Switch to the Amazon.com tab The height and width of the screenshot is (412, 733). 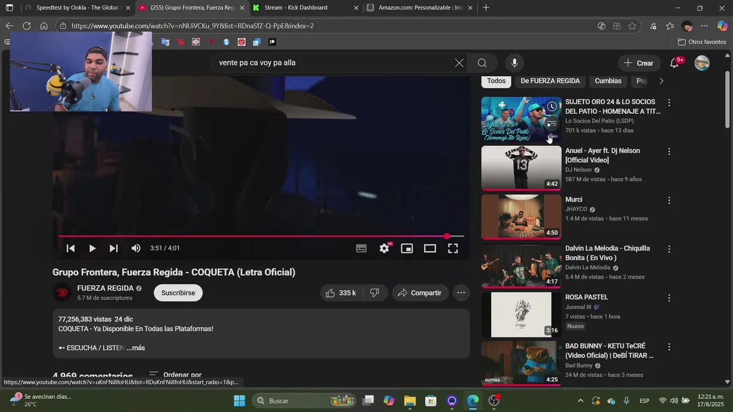click(x=419, y=7)
